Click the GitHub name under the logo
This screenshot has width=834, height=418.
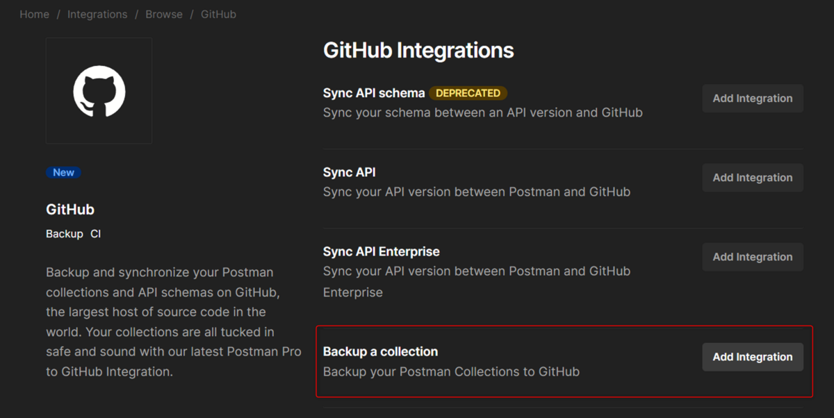(x=70, y=209)
